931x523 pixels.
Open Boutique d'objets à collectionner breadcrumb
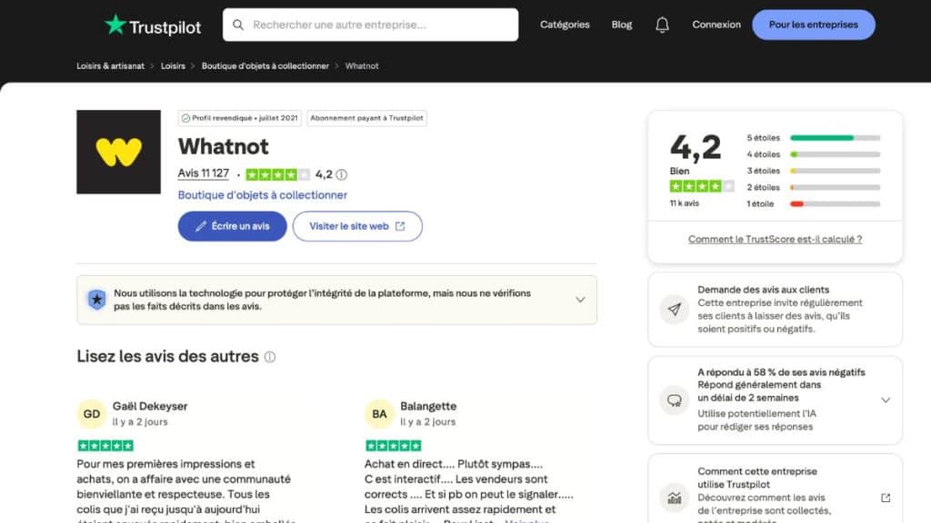[265, 65]
